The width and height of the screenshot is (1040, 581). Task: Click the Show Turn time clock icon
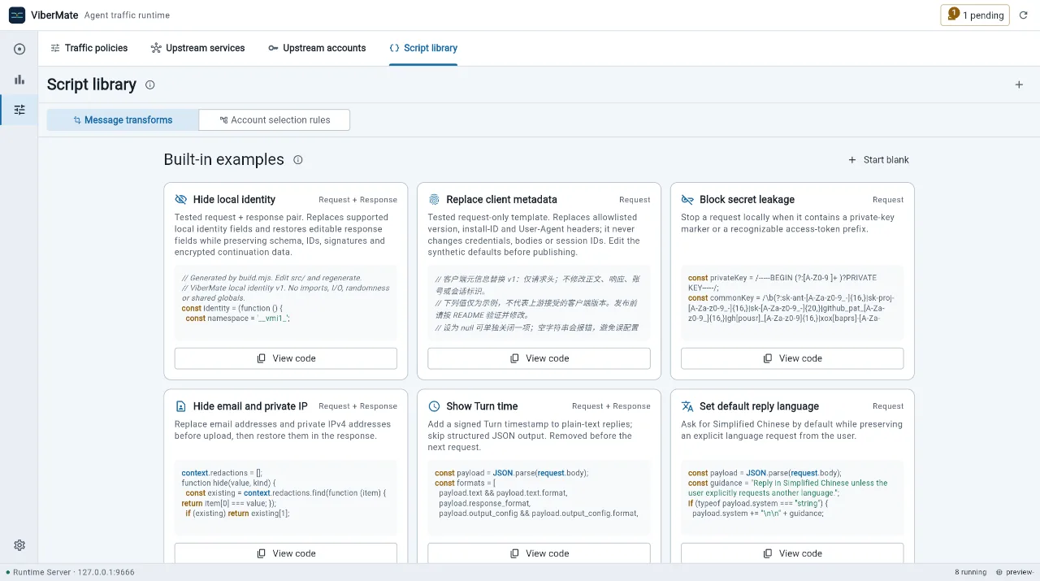[434, 406]
